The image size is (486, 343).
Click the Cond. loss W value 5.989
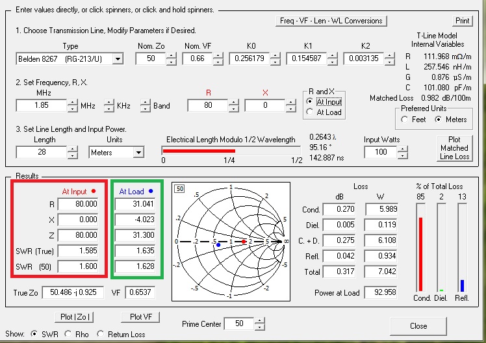point(381,209)
